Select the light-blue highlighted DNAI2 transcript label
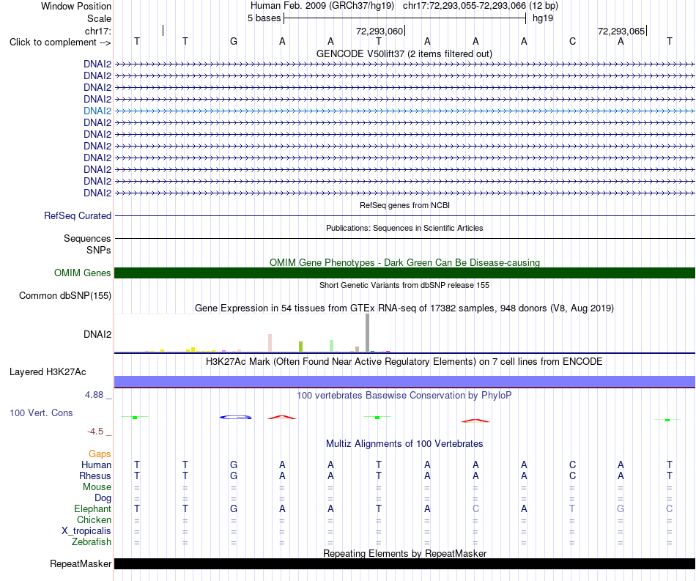Screen dimensions: 696x581 tap(97, 111)
